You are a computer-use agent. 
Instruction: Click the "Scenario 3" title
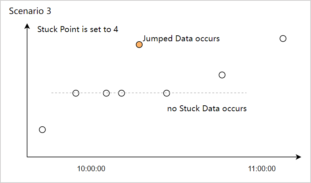click(30, 11)
